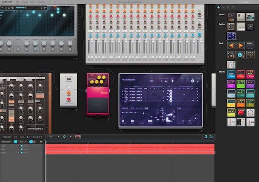Image resolution: width=259 pixels, height=182 pixels.
Task: Click the Add Track button
Action: [6, 142]
